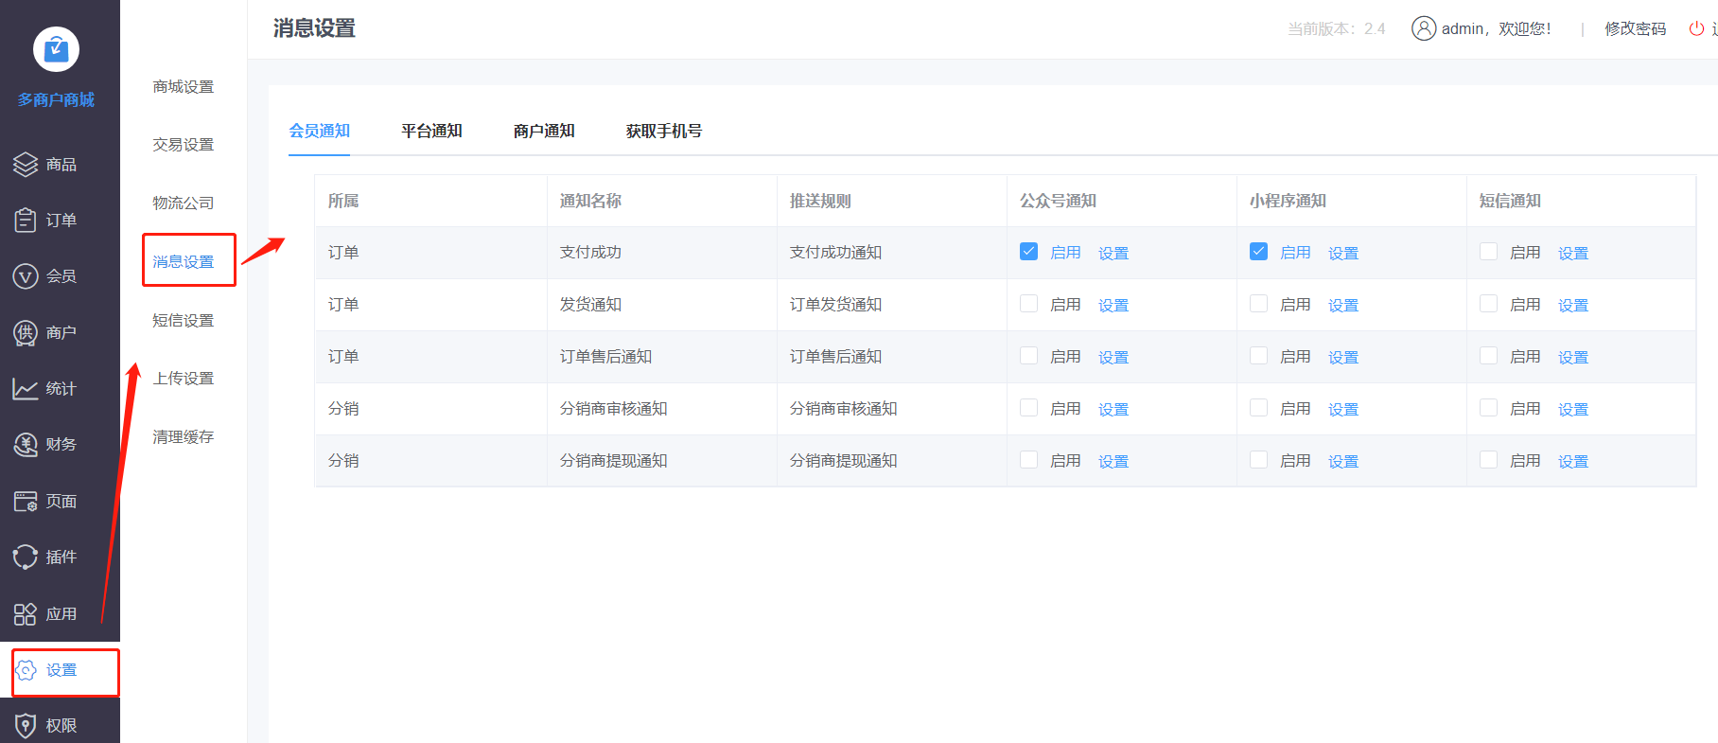Enable 公众号通知 for 分销商审核通知
The height and width of the screenshot is (743, 1718).
pos(1029,408)
